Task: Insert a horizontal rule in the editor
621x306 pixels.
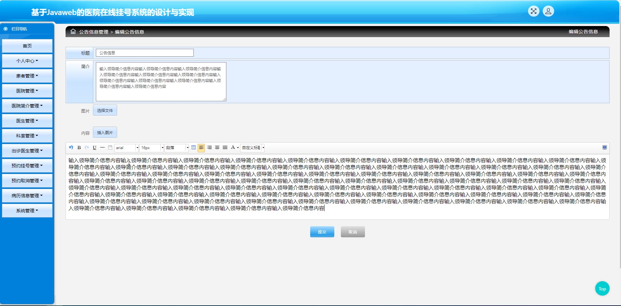Action: [102, 147]
